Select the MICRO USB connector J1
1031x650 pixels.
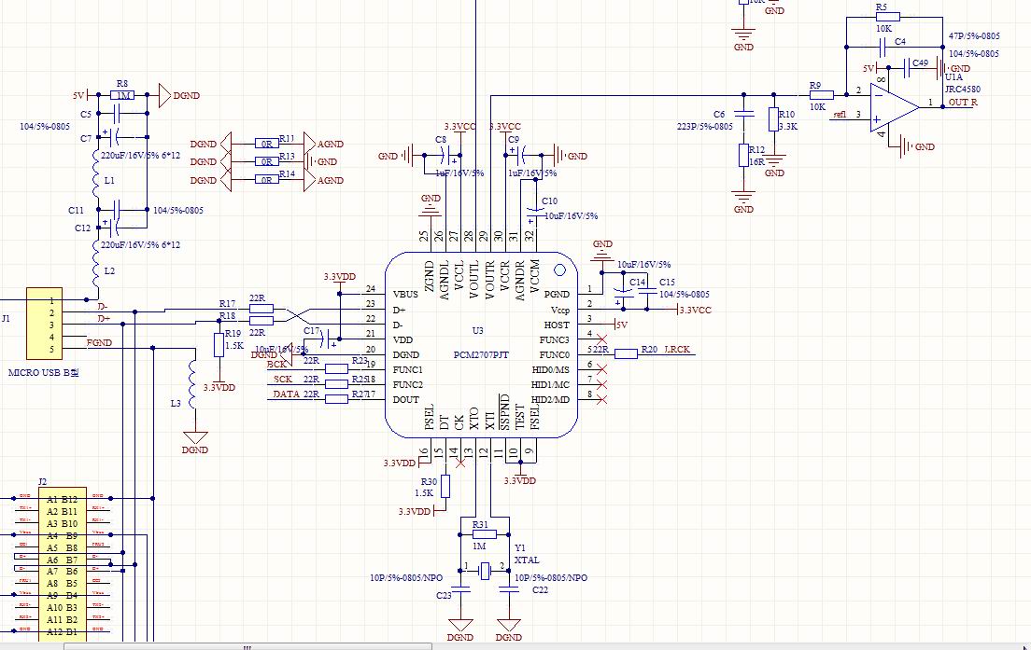(x=44, y=323)
